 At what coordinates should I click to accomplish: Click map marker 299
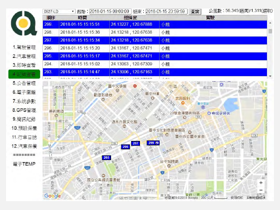(151, 143)
